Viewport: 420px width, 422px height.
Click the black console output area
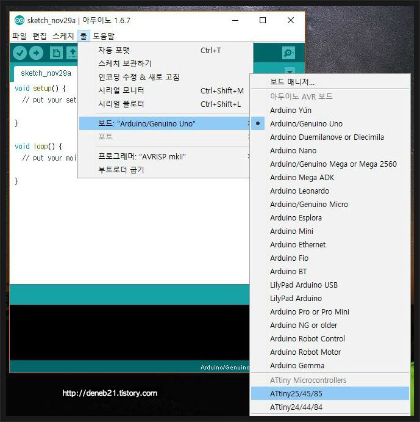tap(129, 332)
